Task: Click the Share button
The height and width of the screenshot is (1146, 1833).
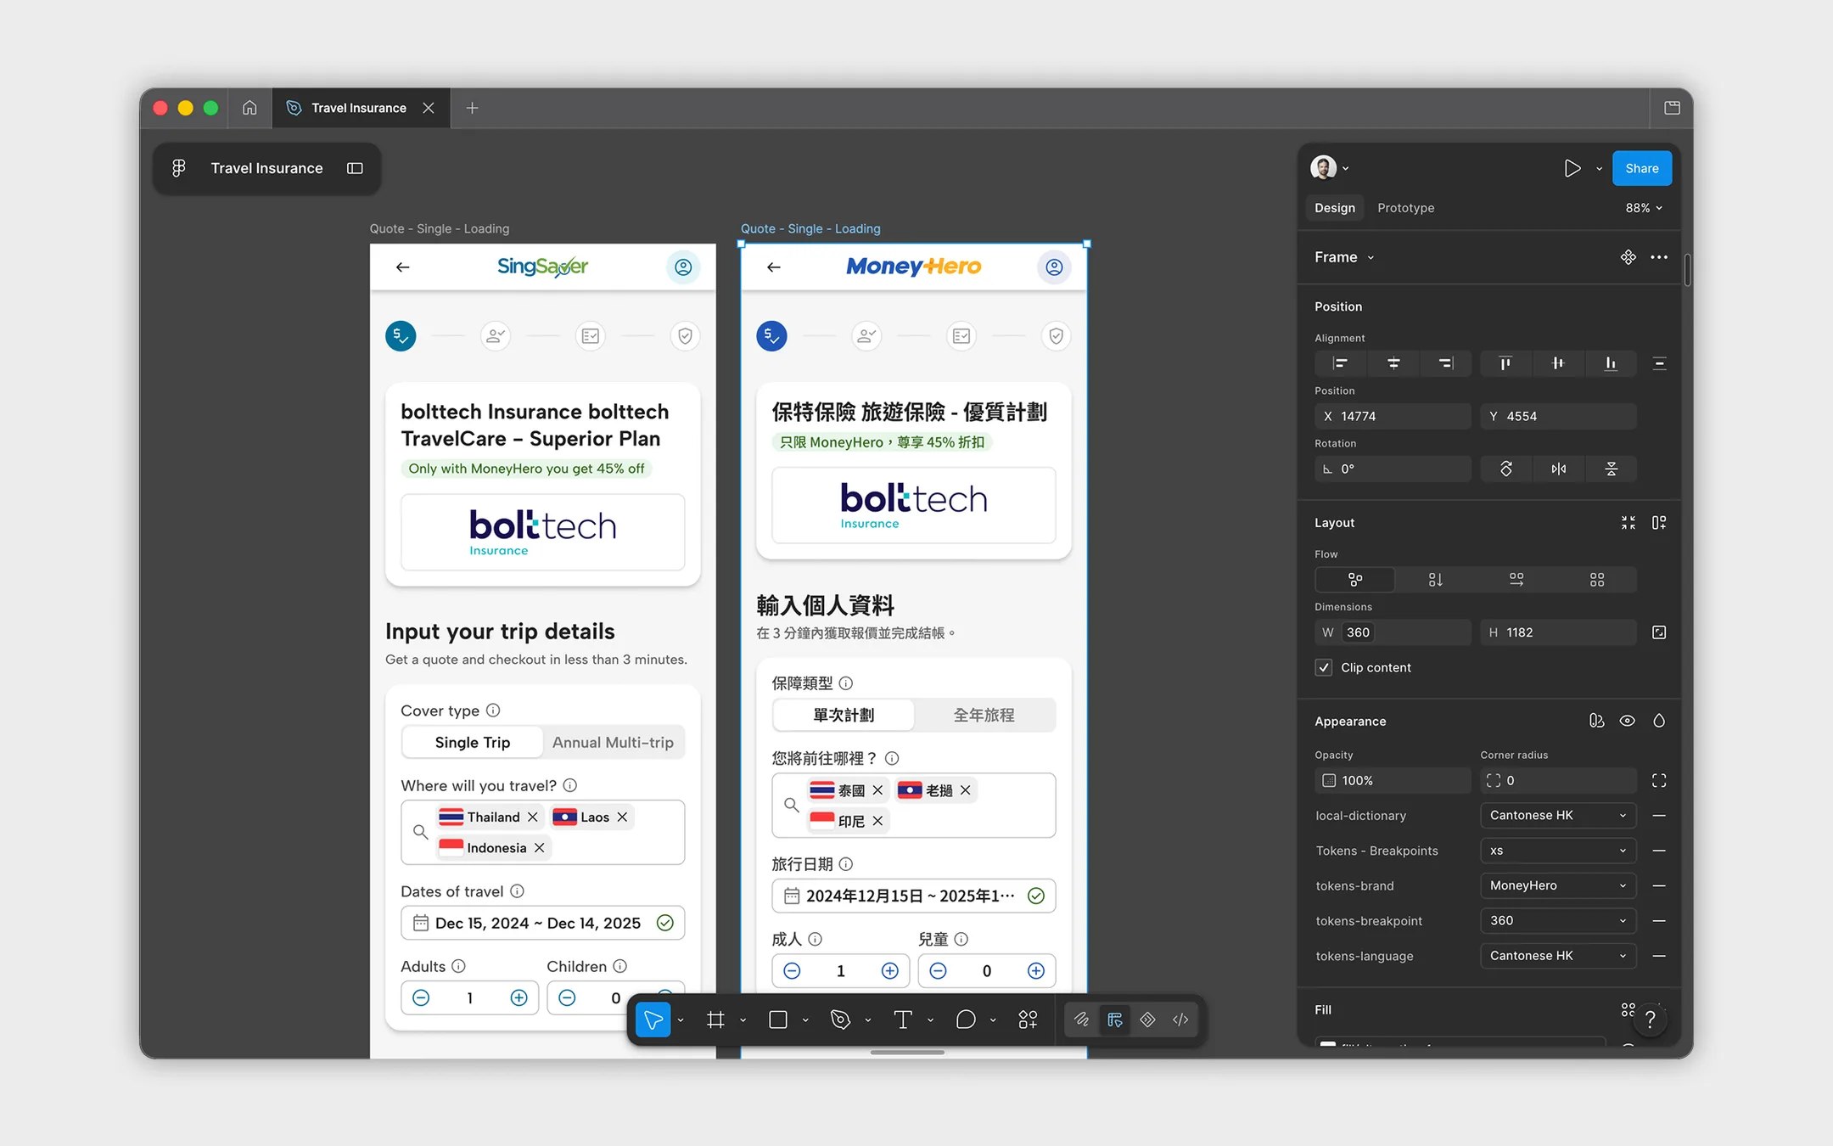Action: (1641, 168)
